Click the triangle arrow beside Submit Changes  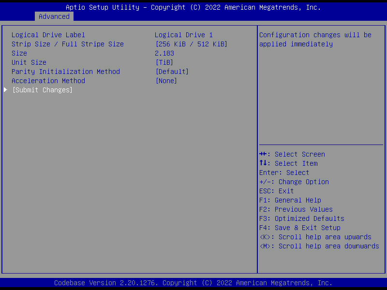coord(6,90)
